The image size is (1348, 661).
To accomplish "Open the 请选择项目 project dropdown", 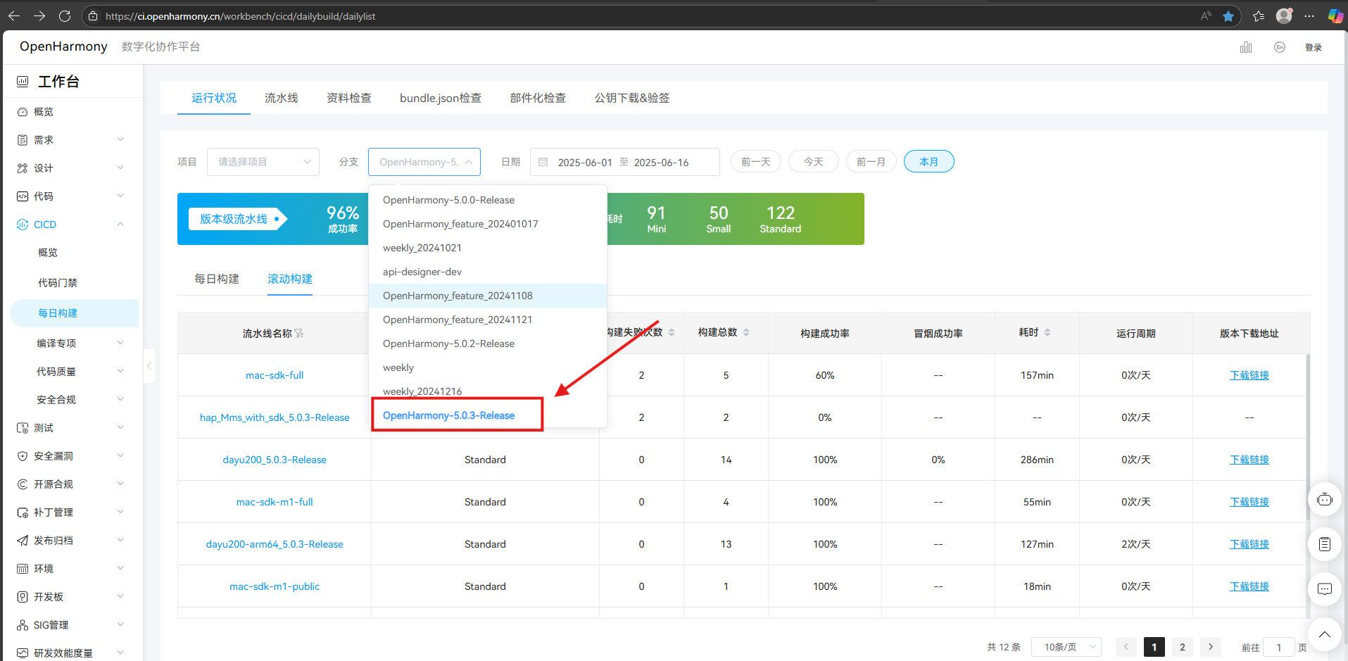I will [x=263, y=162].
